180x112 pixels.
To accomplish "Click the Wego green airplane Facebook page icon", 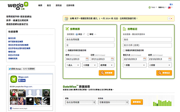I will [x=14, y=79].
